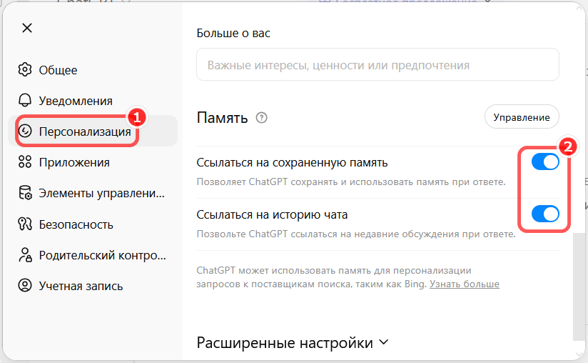The image size is (588, 363).
Task: Expand "Расширенные настройки" section
Action: 293,342
